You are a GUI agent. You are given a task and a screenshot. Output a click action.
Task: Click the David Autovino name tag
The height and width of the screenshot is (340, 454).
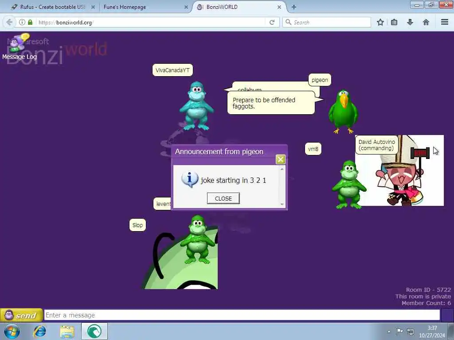coord(377,145)
